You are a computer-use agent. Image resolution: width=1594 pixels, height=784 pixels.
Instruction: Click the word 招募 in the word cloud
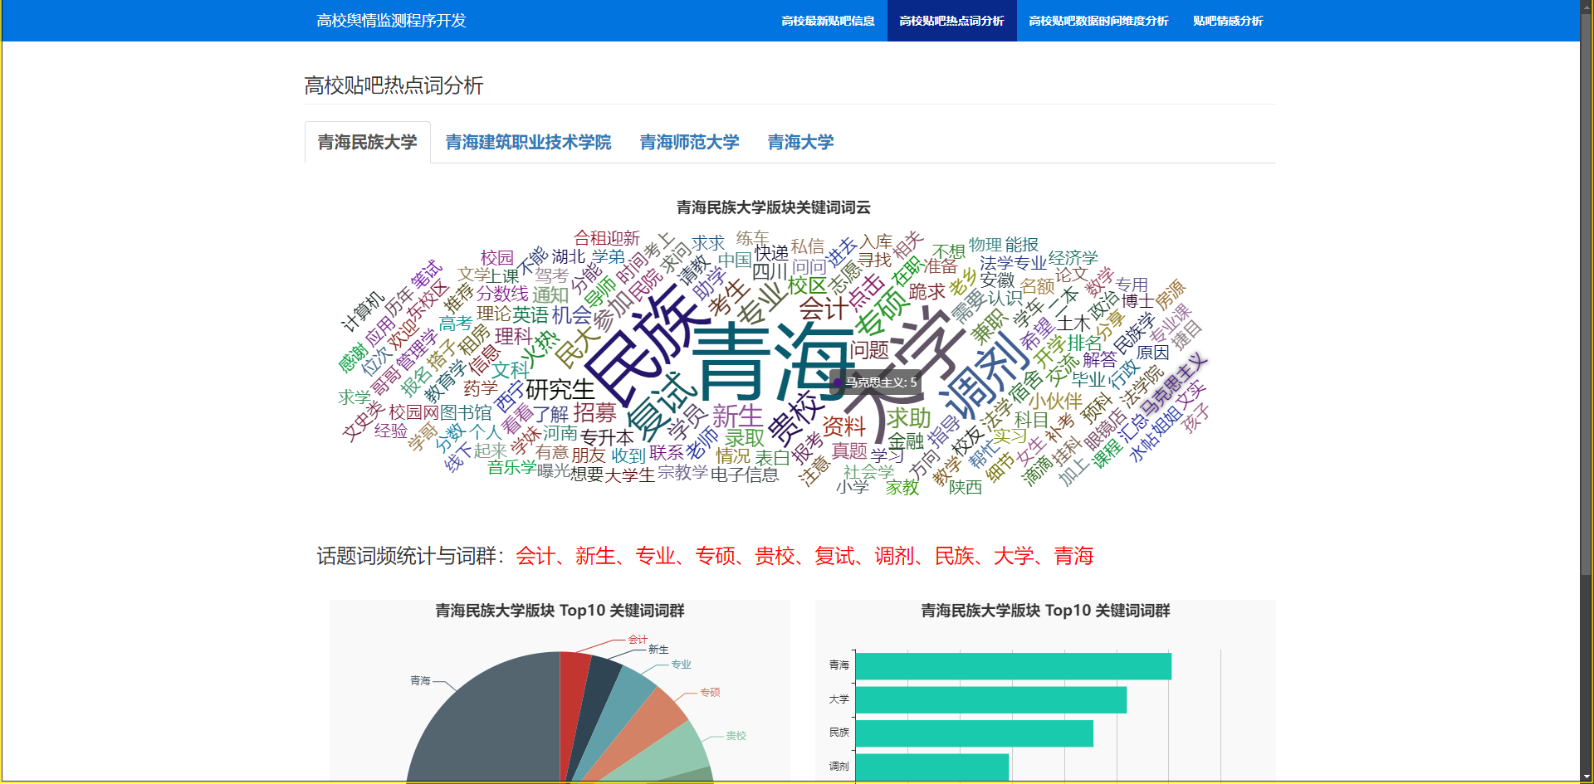pyautogui.click(x=594, y=412)
